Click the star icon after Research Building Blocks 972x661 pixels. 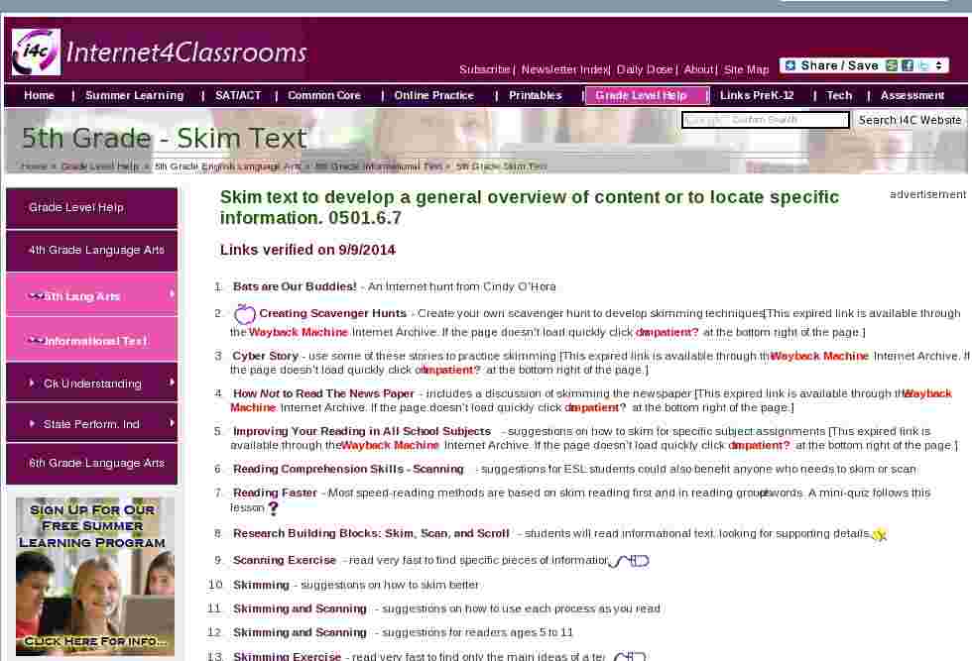coord(879,534)
